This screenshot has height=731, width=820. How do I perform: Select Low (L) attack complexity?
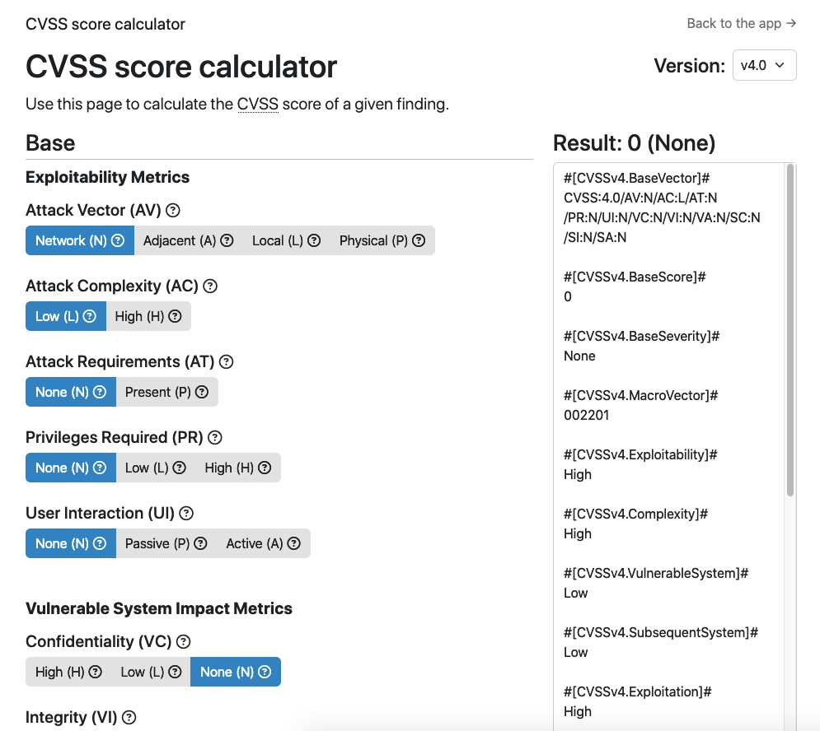66,316
